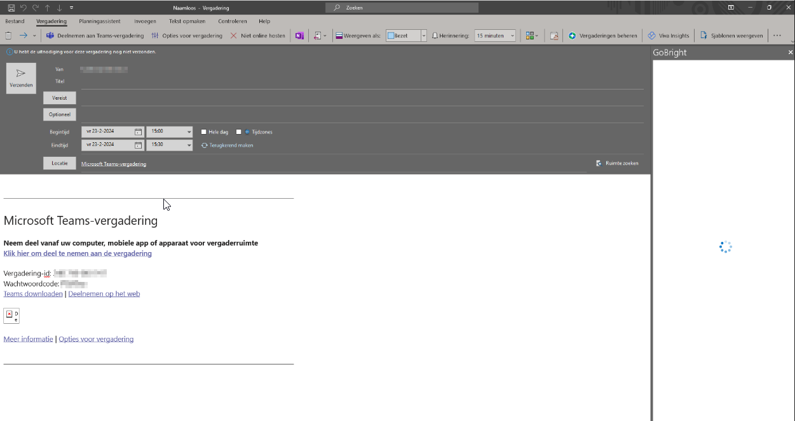Open Vergaderingen beheren
Screen dimensions: 795x421
point(602,36)
